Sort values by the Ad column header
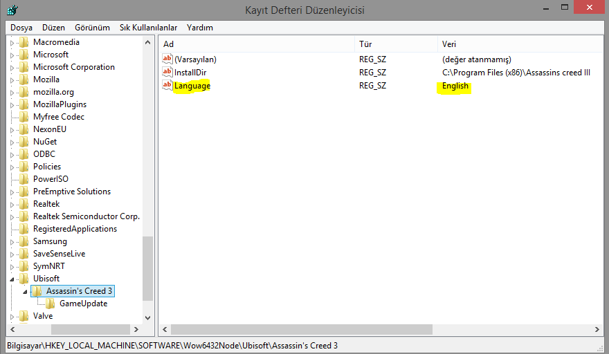 coord(256,44)
